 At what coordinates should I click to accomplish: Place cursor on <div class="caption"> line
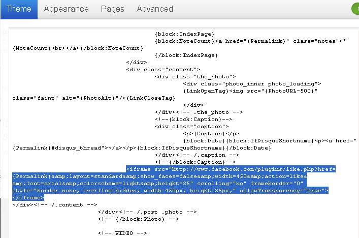coord(191,126)
